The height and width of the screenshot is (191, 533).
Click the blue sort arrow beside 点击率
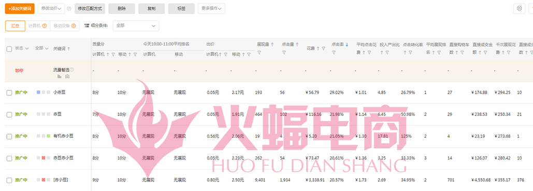[x=347, y=45]
